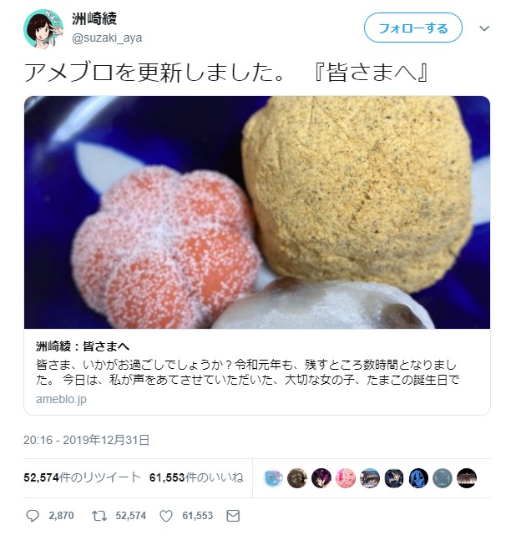
Task: Open the 20:16 - 2019年12月31日 timestamp
Action: coord(86,440)
